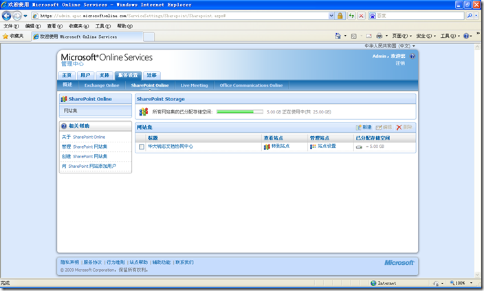This screenshot has height=291, width=484.
Task: Click the SharePoint Online sidebar header icon
Action: 64,99
